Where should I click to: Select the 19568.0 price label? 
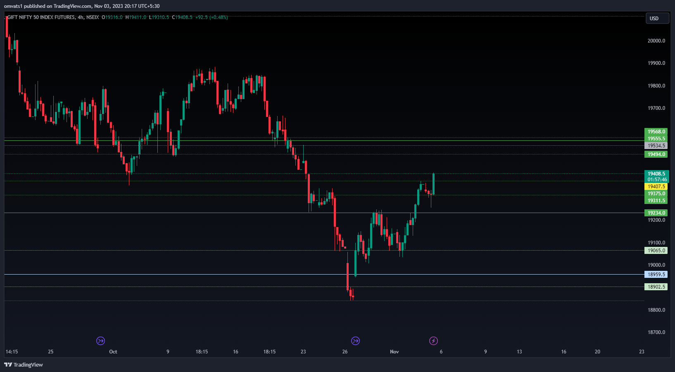[x=656, y=132]
